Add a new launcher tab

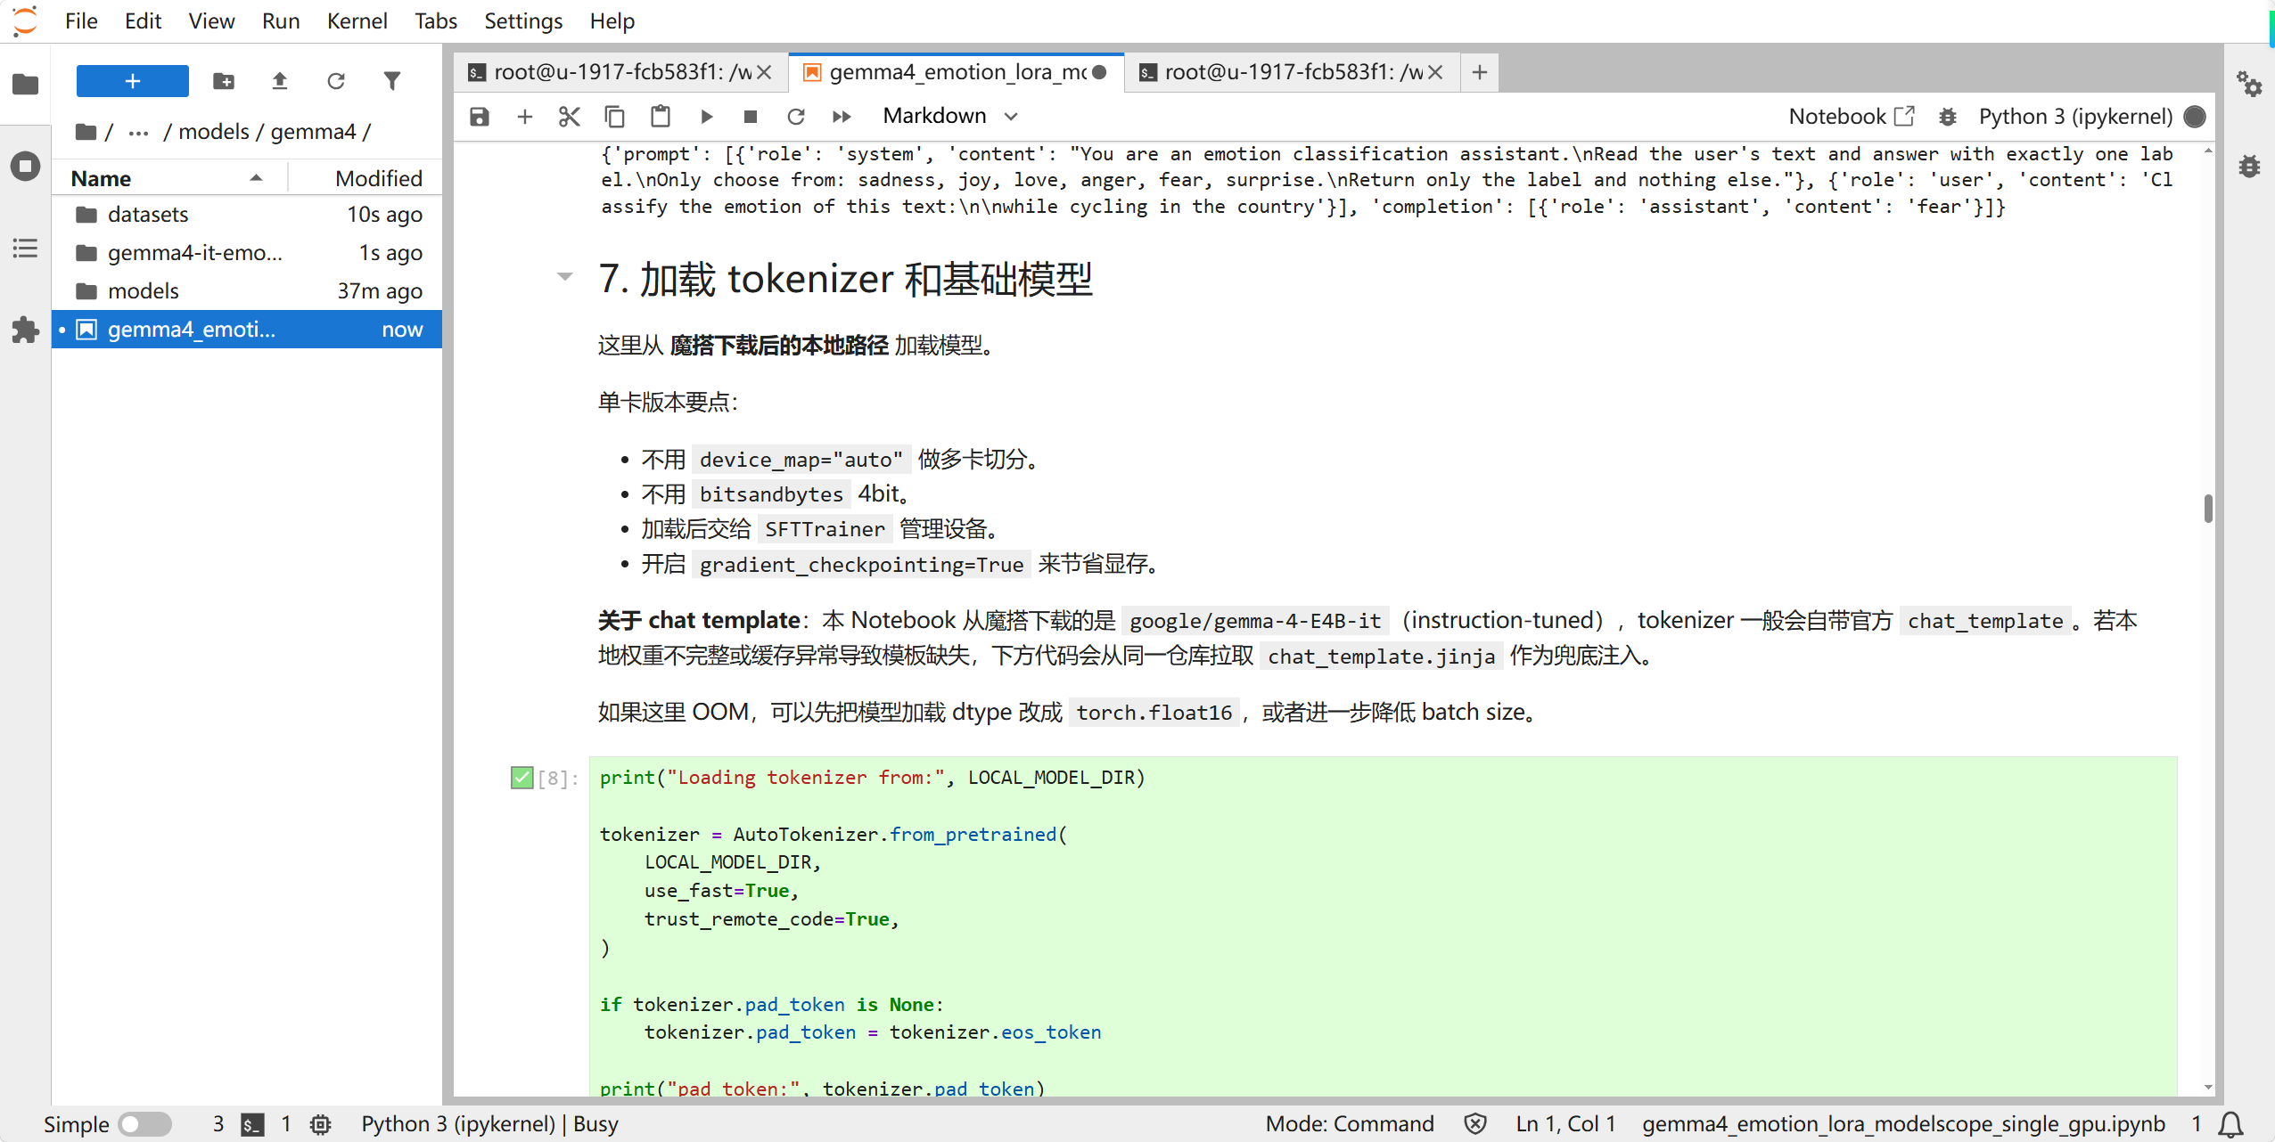[x=1479, y=72]
